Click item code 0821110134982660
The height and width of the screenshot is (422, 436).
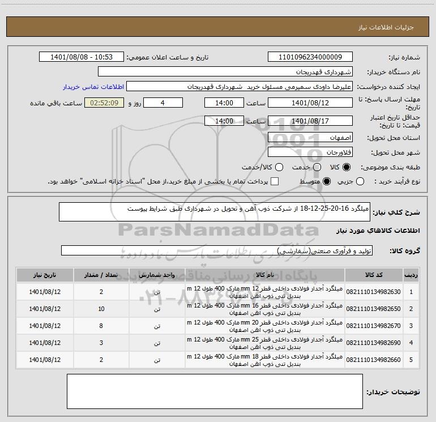[374, 360]
